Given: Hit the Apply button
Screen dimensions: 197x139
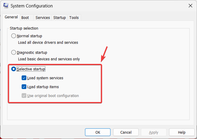Looking at the screenshot, I should 154,132.
